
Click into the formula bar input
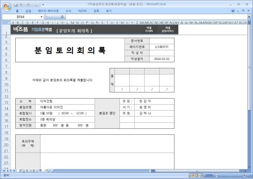click(x=156, y=17)
